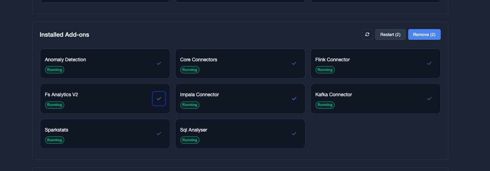Click the Sql Analyser card title
This screenshot has height=171, width=490.
(194, 130)
